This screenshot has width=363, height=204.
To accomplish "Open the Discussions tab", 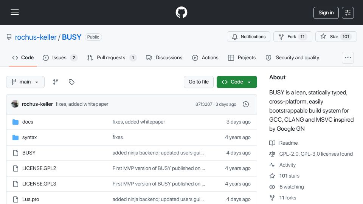I will coord(164,57).
